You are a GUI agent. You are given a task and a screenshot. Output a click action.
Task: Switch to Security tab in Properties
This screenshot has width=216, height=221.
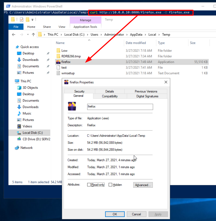[x=79, y=91]
